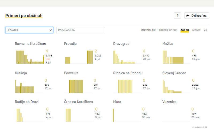This screenshot has height=129, width=214.
Task: Select the Zadnji sort option
Action: (x=185, y=30)
